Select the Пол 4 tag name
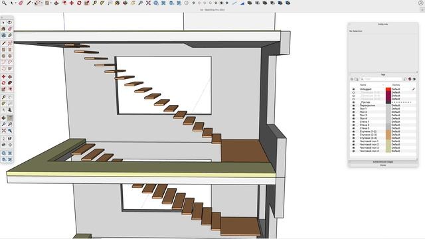Viewport: 425px width, 239px height. point(363,118)
